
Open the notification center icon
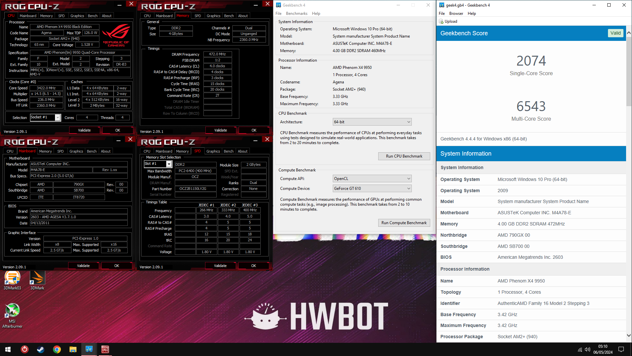[x=621, y=349]
